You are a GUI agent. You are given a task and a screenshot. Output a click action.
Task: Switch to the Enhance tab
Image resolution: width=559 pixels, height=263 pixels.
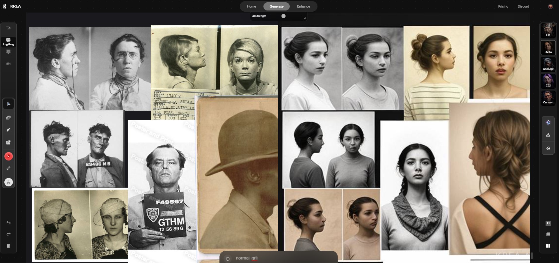click(303, 6)
